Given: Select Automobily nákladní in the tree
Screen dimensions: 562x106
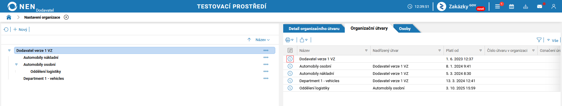Looking at the screenshot, I should pyautogui.click(x=41, y=57).
